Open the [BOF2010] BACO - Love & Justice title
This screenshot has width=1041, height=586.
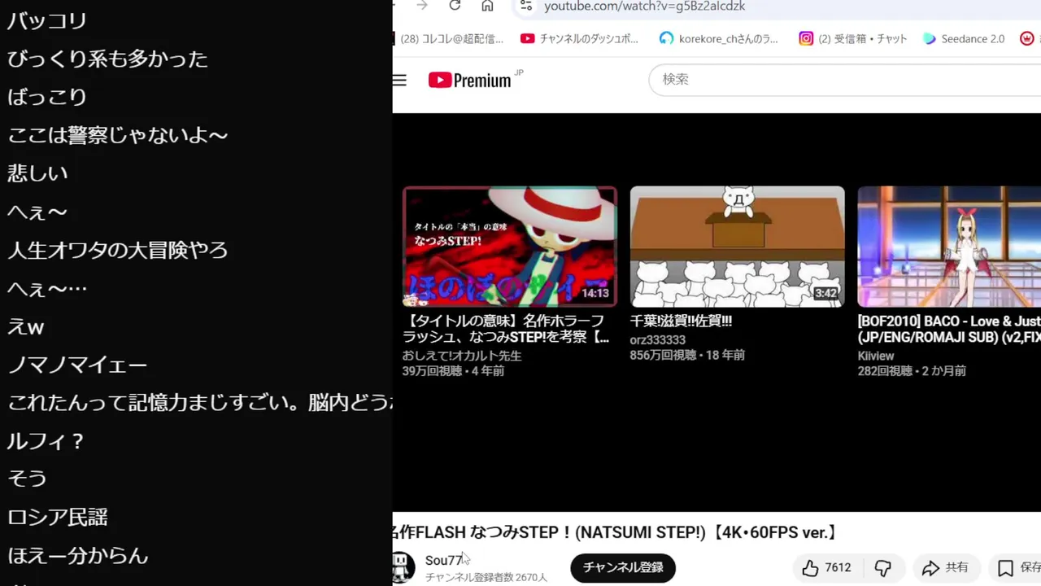(x=949, y=329)
